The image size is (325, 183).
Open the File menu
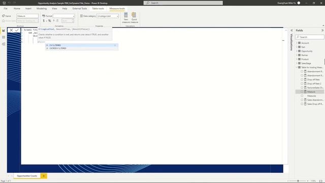(6, 9)
